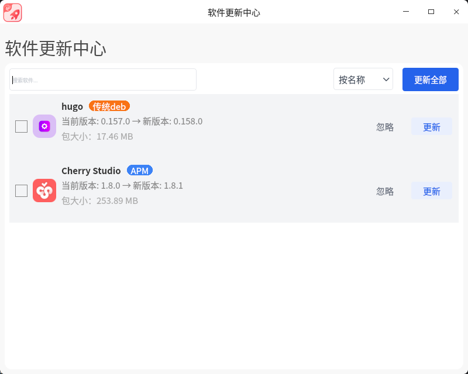
Task: Maximize the 软件更新中心 window
Action: pos(431,12)
